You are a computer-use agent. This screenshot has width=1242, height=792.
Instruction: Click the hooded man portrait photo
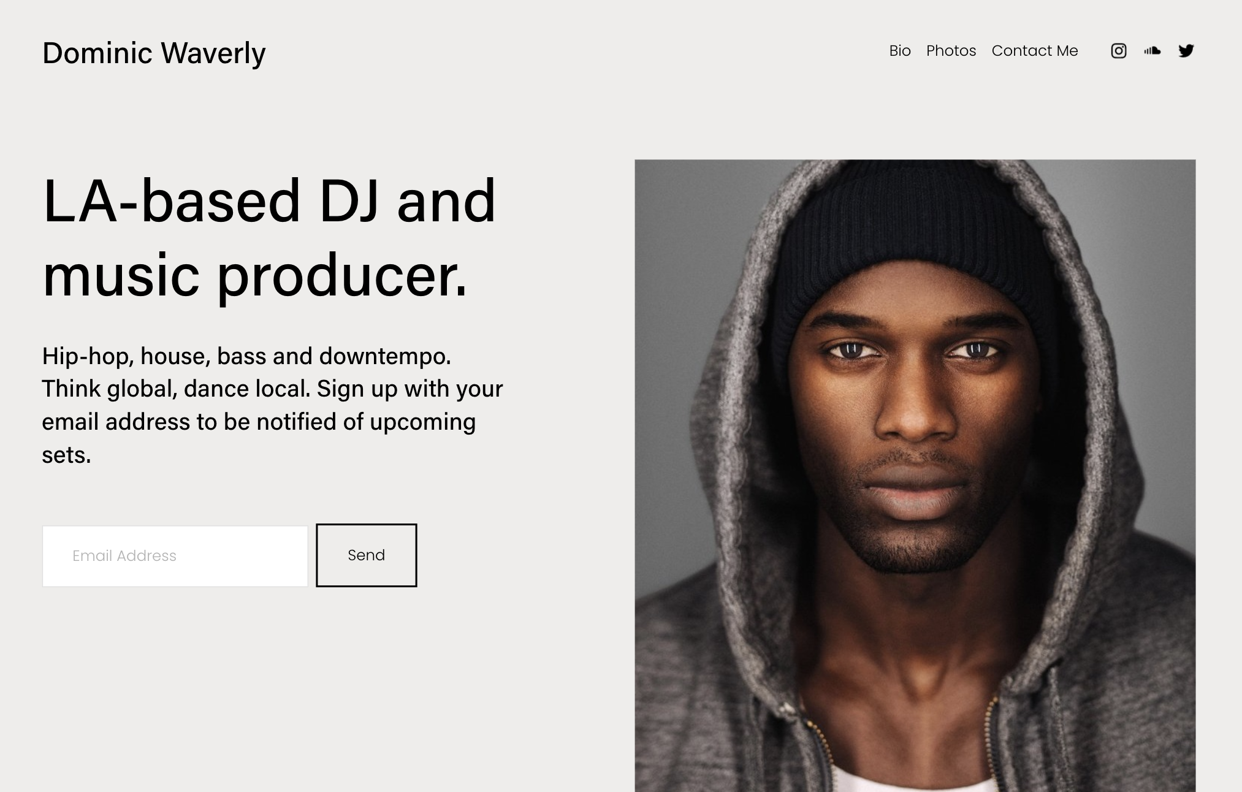(x=915, y=476)
